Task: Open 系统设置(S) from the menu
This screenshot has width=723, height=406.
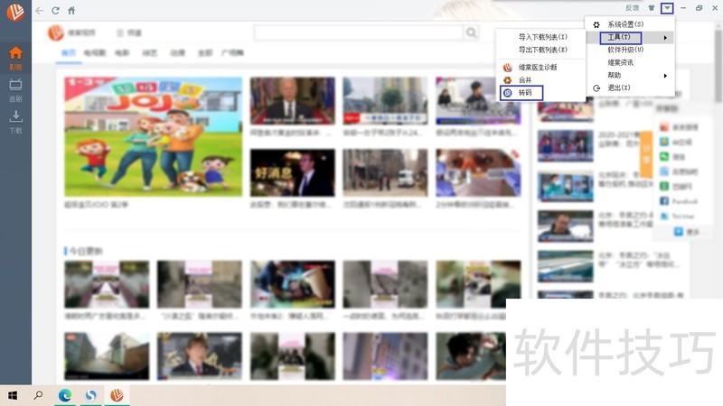Action: coord(625,24)
